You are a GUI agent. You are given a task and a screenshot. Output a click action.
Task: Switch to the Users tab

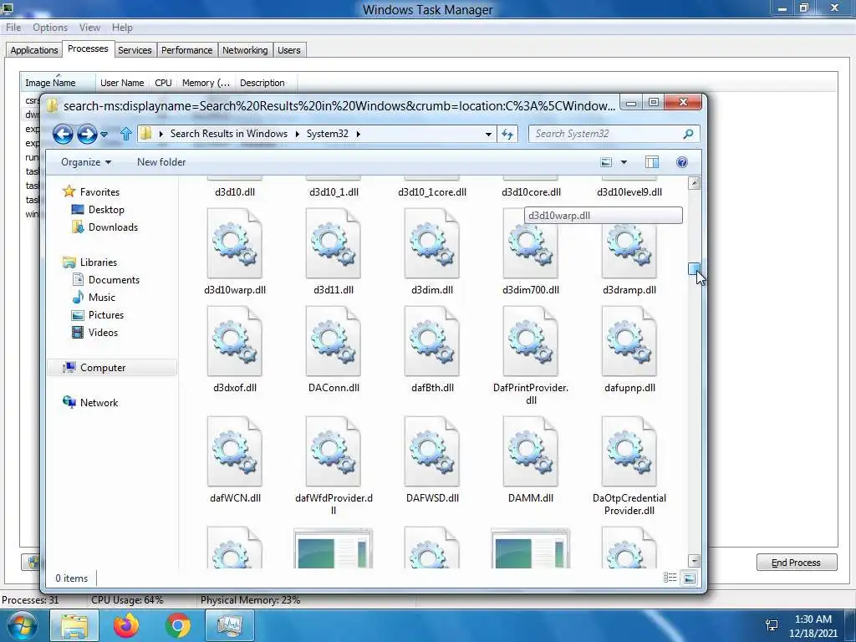288,50
